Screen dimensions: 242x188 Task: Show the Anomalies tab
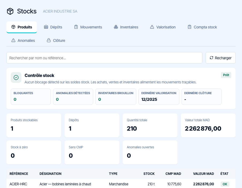pyautogui.click(x=23, y=40)
